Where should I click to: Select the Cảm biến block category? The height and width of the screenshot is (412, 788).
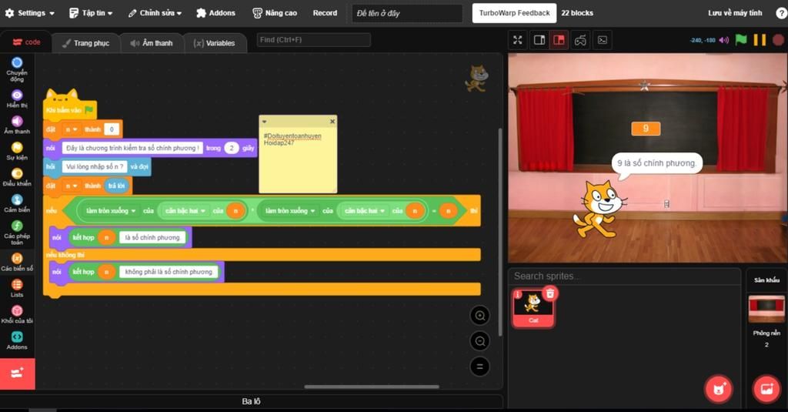pyautogui.click(x=17, y=204)
